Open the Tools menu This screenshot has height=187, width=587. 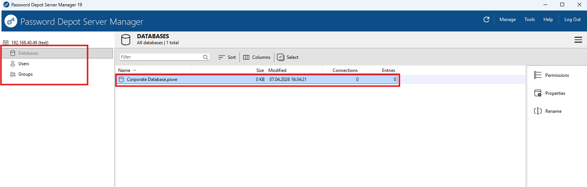tap(530, 19)
